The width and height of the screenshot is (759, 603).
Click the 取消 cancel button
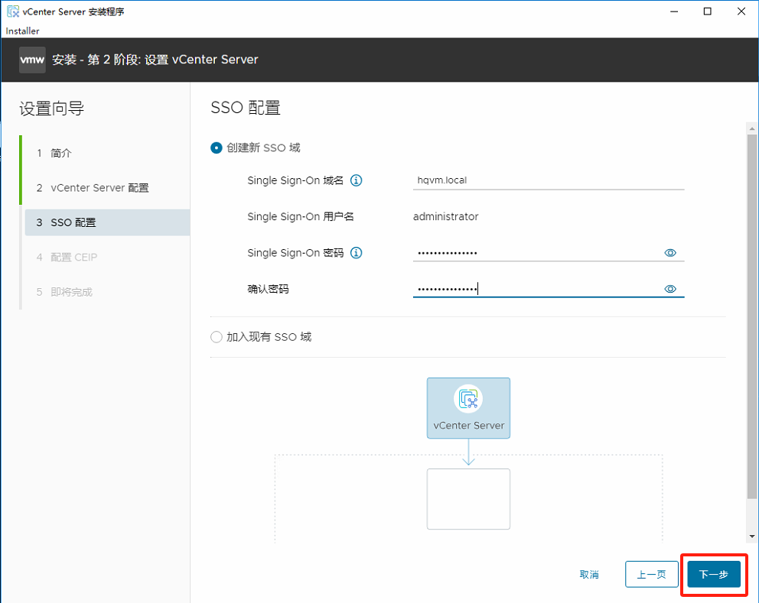tap(589, 575)
